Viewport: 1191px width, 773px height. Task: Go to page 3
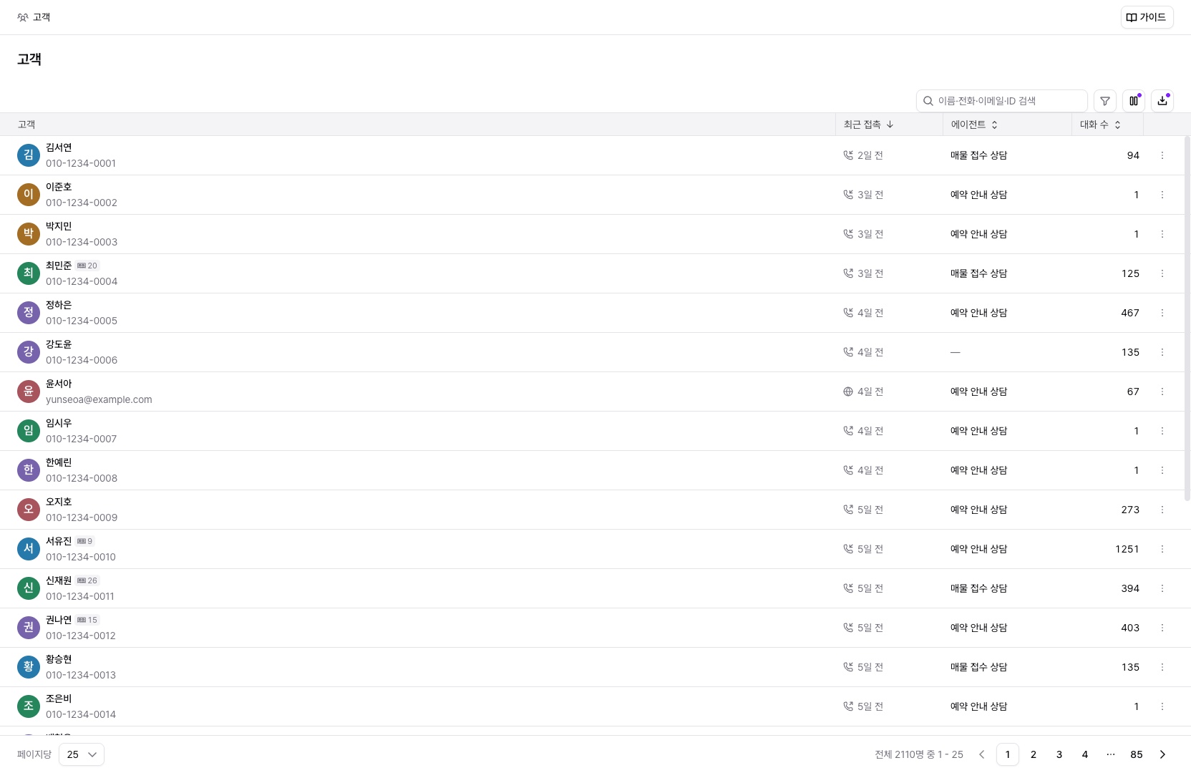(x=1059, y=754)
